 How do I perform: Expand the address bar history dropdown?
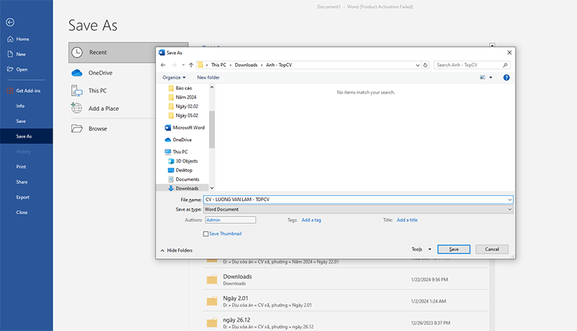418,65
